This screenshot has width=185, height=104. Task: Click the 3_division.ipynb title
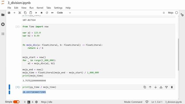pos(19,3)
